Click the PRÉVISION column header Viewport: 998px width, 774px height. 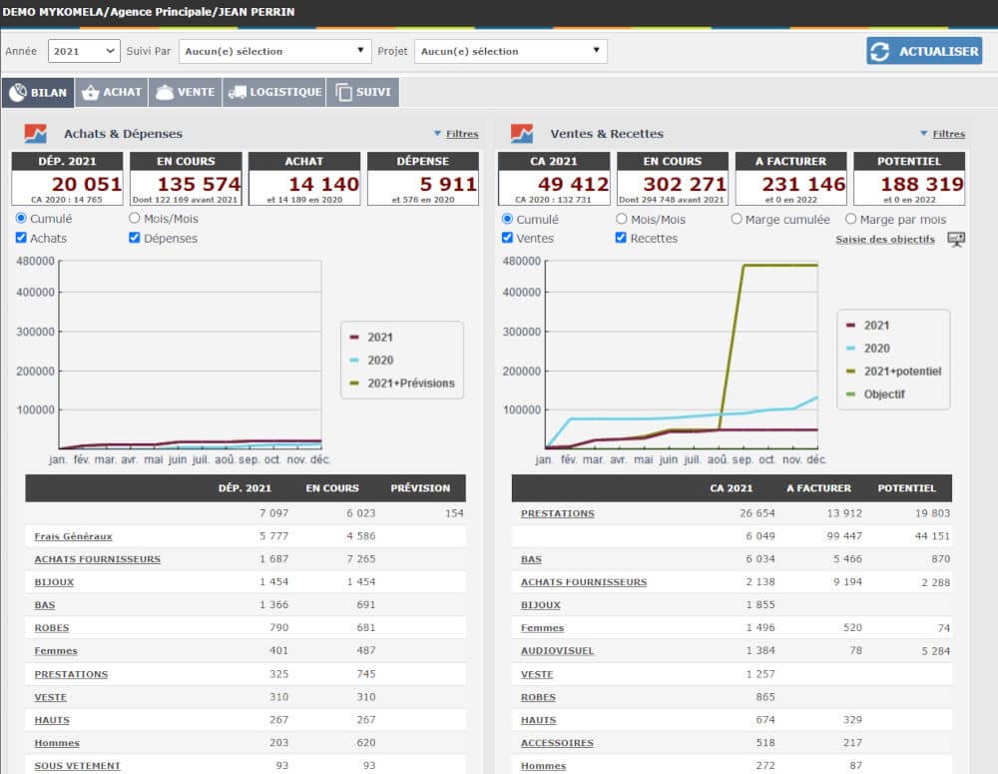pyautogui.click(x=420, y=488)
